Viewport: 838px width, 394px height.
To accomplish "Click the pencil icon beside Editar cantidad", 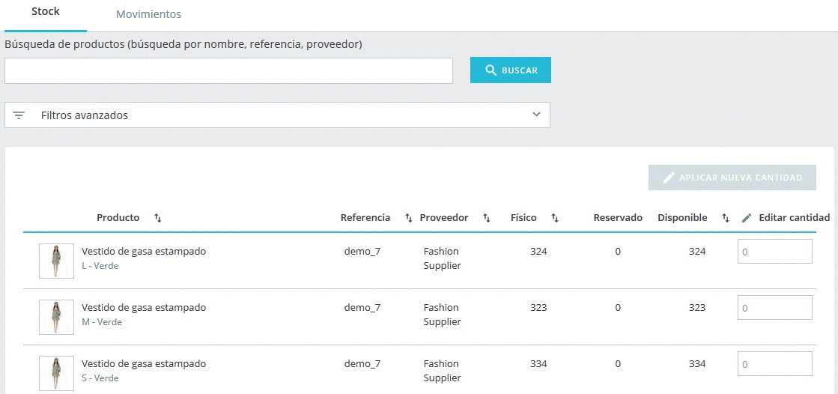I will (747, 218).
